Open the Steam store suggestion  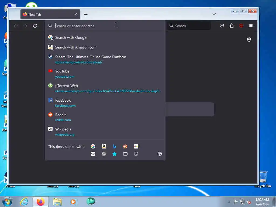click(x=105, y=59)
